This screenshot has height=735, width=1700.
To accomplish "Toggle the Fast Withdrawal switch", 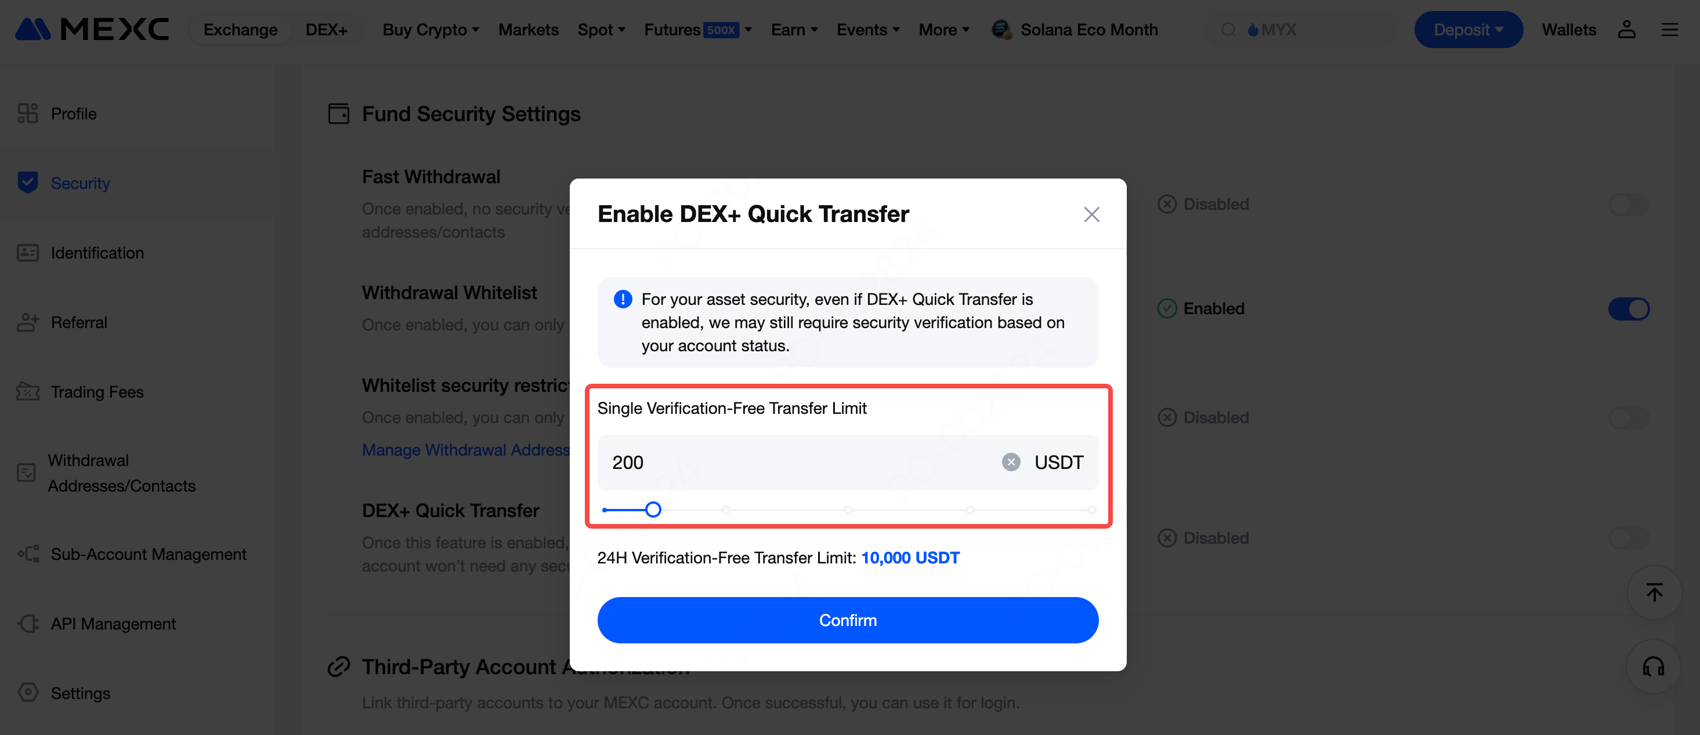I will [x=1628, y=205].
